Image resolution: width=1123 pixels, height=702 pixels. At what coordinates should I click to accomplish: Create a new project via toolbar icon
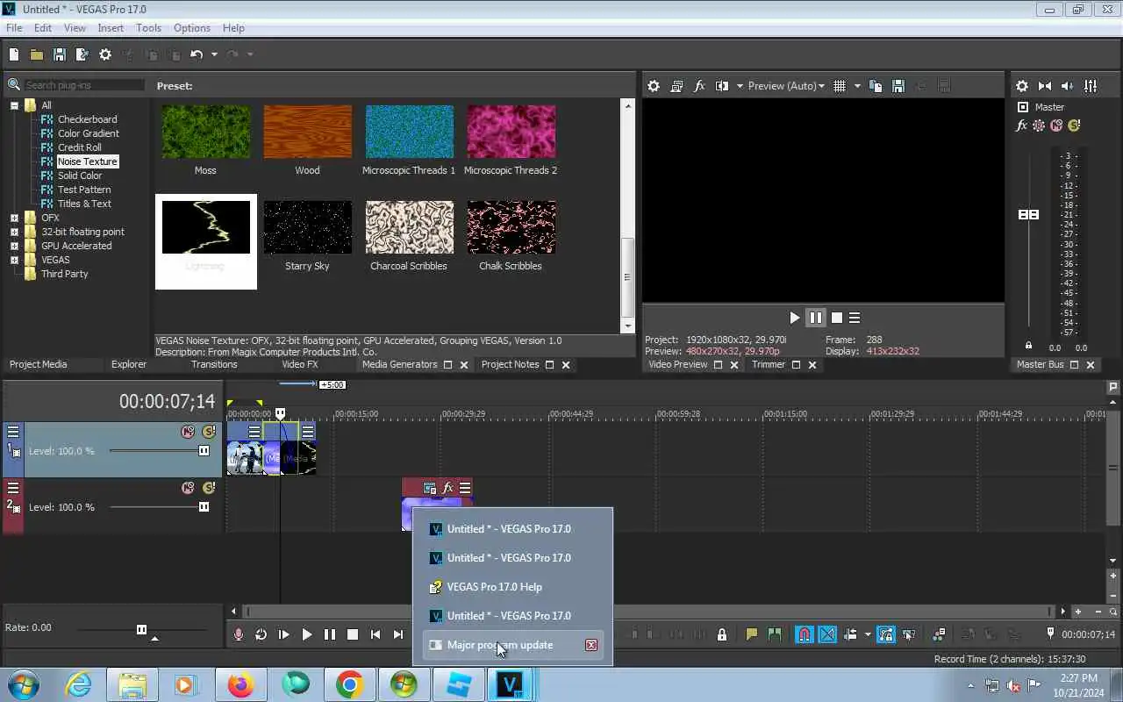(x=14, y=54)
